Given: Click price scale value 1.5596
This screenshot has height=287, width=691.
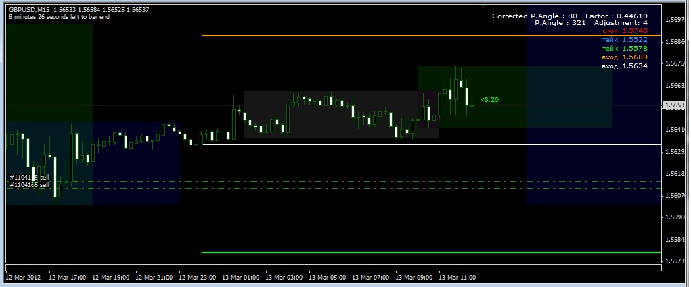Looking at the screenshot, I should point(675,217).
